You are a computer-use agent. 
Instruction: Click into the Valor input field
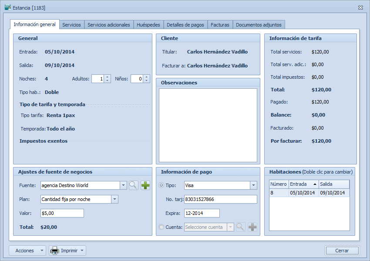(62, 213)
